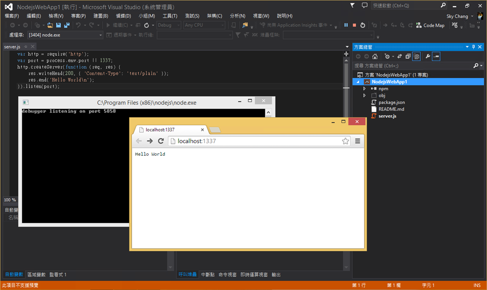Click the Redo arrow icon
The width and height of the screenshot is (487, 290).
[92, 25]
